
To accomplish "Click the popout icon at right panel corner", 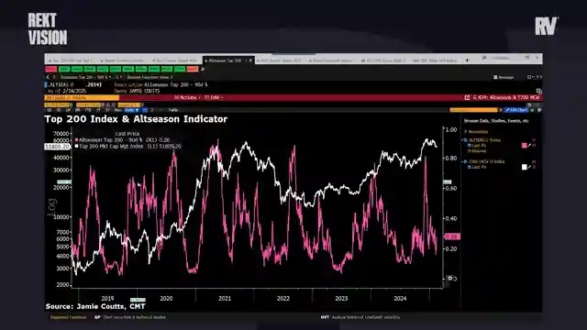I will [538, 91].
